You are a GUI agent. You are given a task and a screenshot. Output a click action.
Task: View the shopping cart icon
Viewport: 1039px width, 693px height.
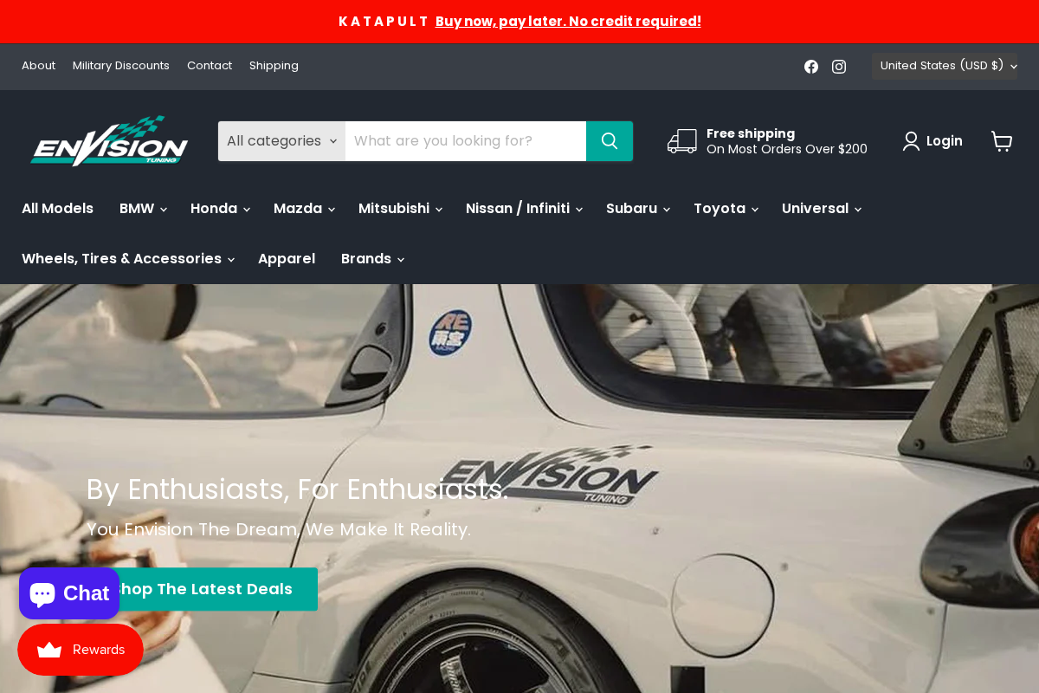pyautogui.click(x=1002, y=140)
